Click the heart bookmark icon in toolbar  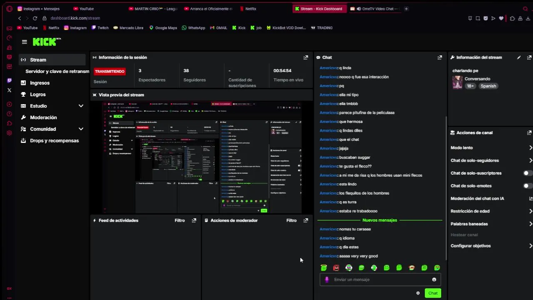(501, 18)
